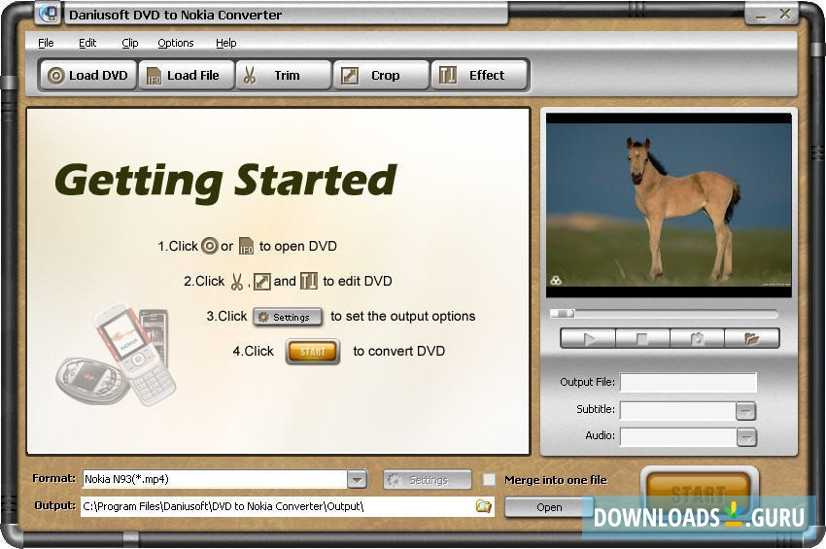Click the Load DVD toolbar button
826x549 pixels.
(x=88, y=76)
